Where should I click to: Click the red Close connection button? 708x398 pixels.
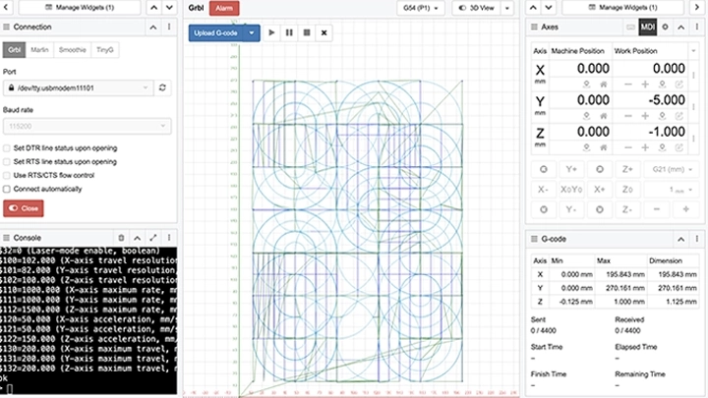23,208
